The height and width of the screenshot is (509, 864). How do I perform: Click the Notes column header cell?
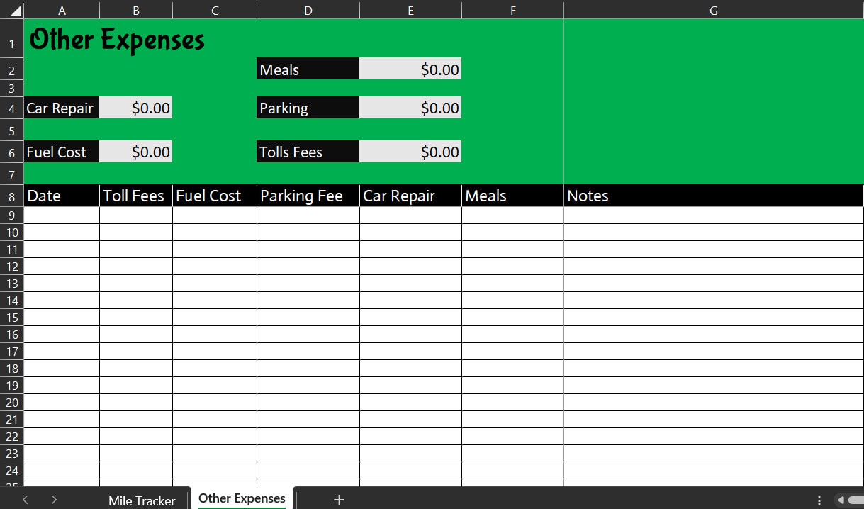(713, 196)
